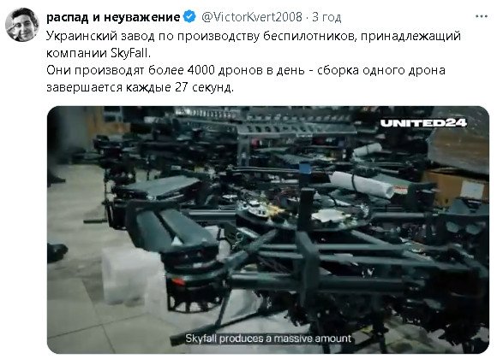Viewport: 497px width, 359px height.
Task: Click the text '4000 дронов в день'
Action: [246, 70]
